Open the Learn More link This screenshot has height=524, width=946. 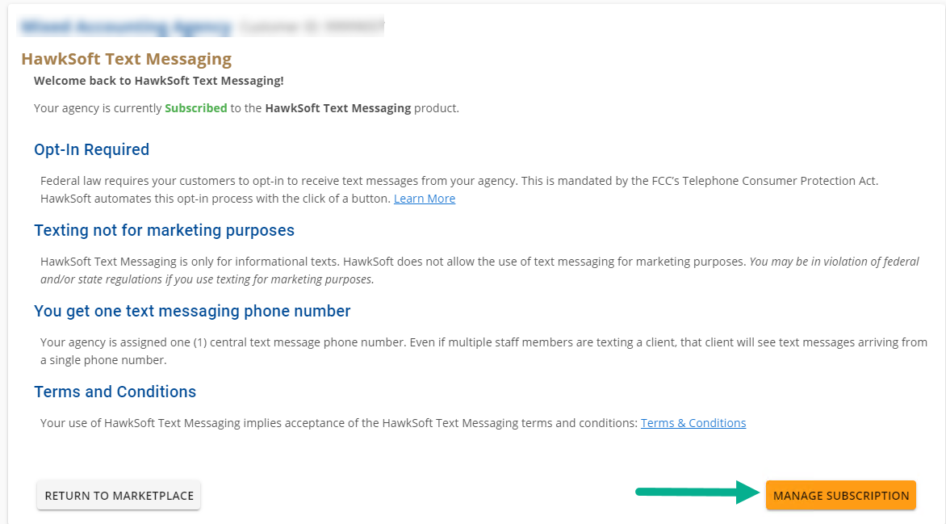pos(424,199)
